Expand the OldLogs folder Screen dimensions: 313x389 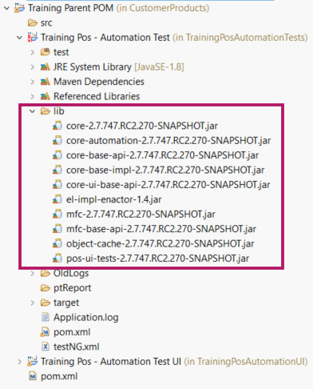coord(32,273)
